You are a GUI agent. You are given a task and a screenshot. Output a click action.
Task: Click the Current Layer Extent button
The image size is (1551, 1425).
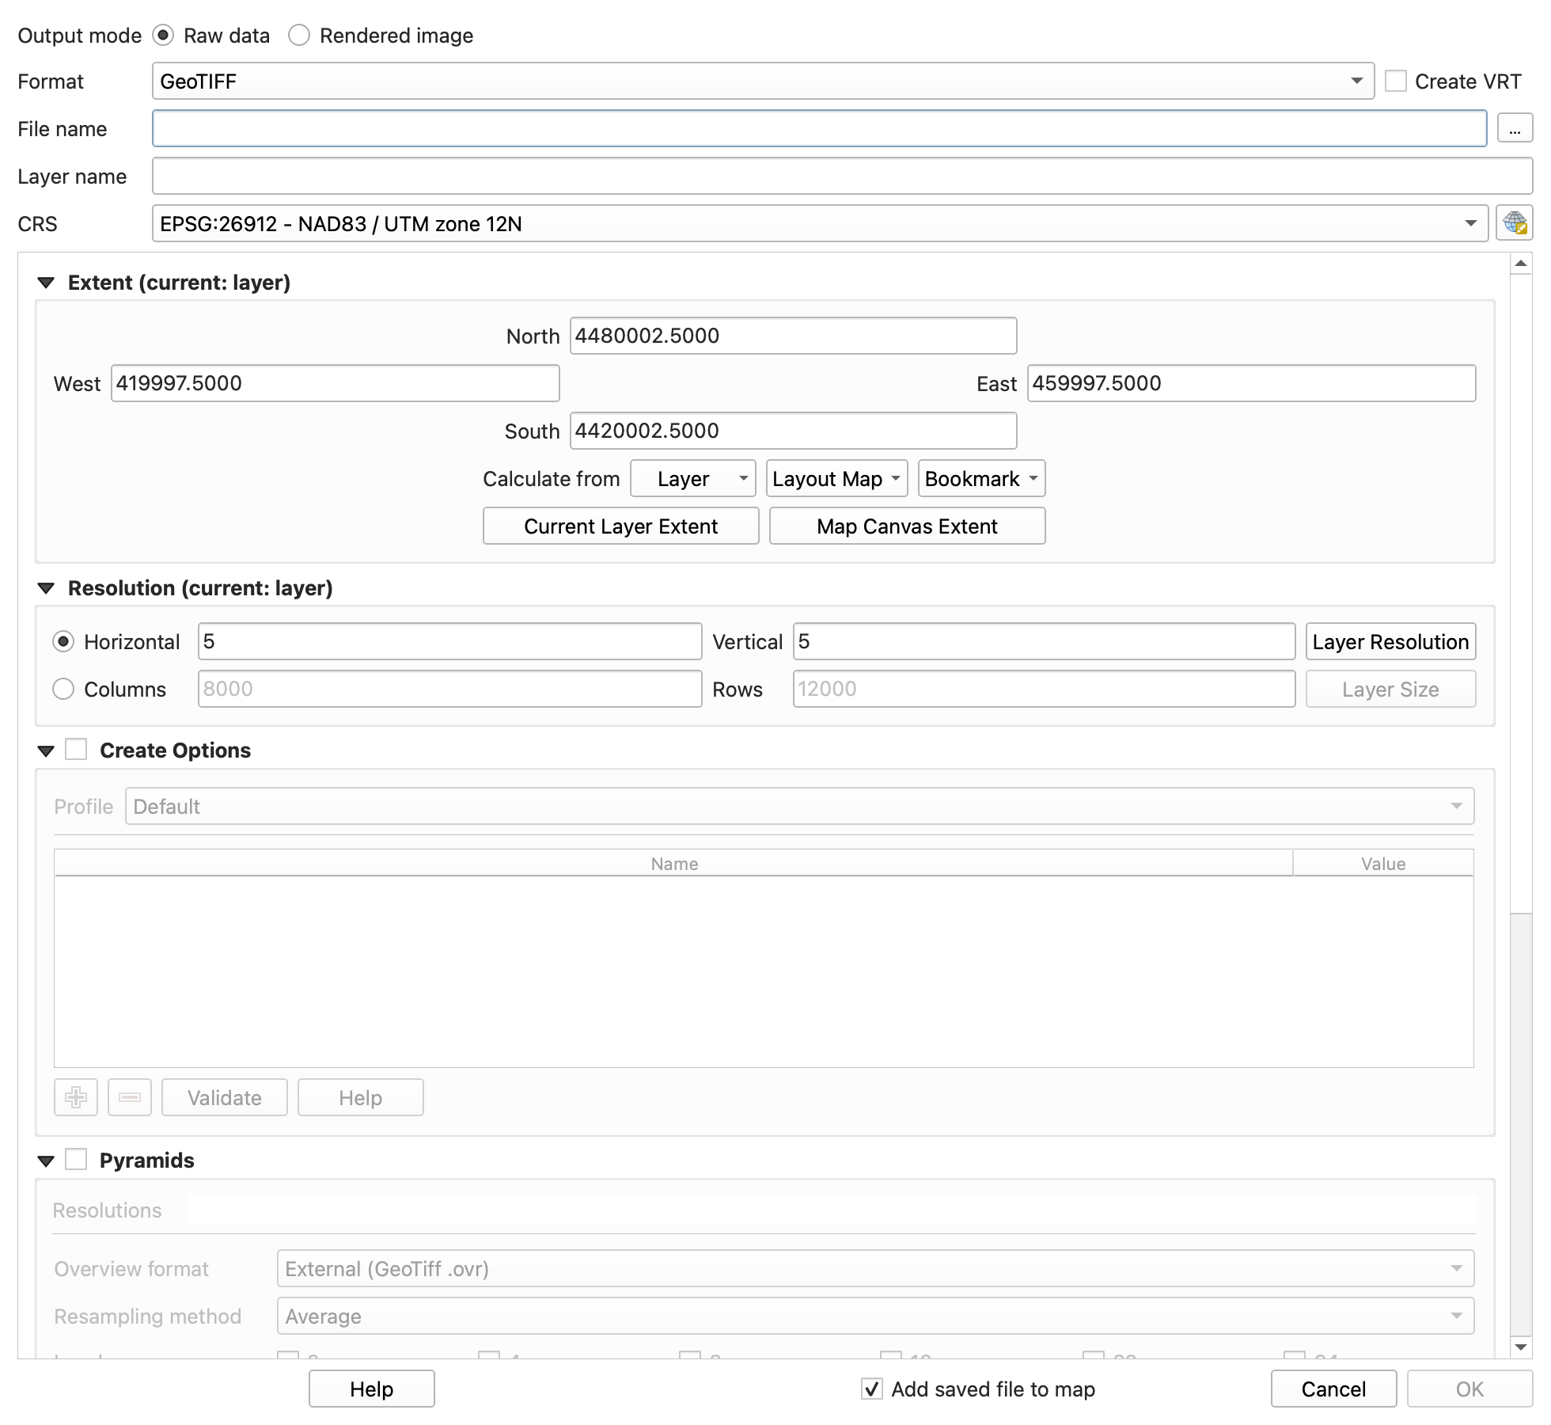pyautogui.click(x=620, y=526)
